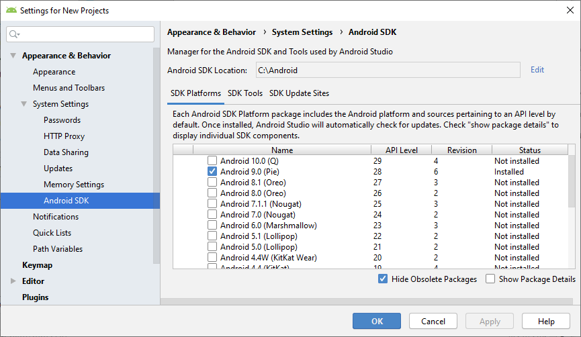Uncheck the Android 9.0 (Pie) checkbox

[x=212, y=171]
